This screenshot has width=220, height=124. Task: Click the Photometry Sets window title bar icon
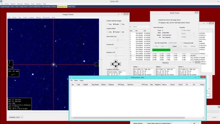tap(70, 77)
